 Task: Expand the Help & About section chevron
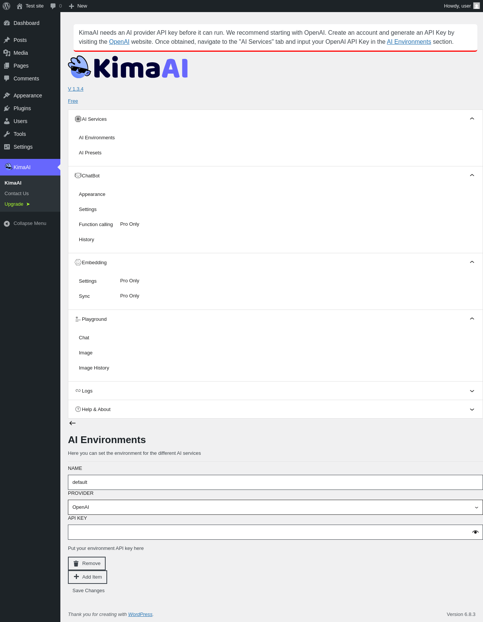(x=472, y=410)
